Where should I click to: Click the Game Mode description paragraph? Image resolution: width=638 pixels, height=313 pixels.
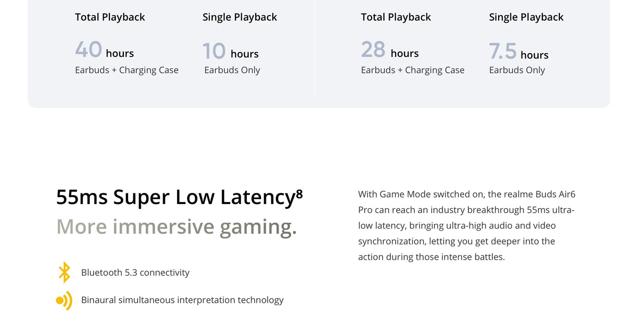coord(466,226)
